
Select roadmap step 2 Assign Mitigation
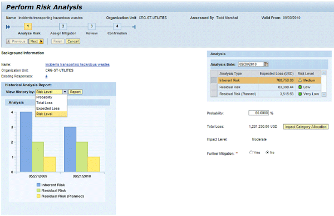[x=63, y=26]
